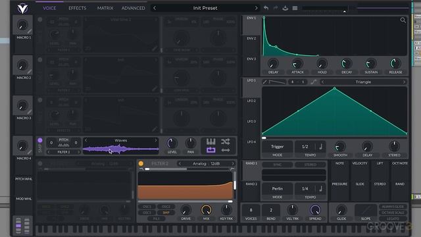Click next arrow for Filter 2 type
Image resolution: width=421 pixels, height=237 pixels.
pos(232,163)
